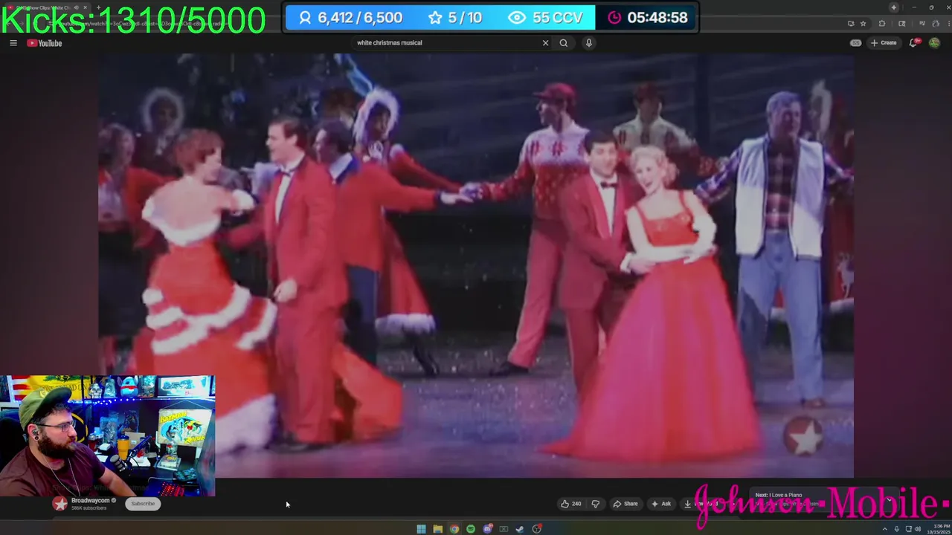Open the Broadwaycom channel avatar
Viewport: 952px width, 535px height.
pos(59,504)
